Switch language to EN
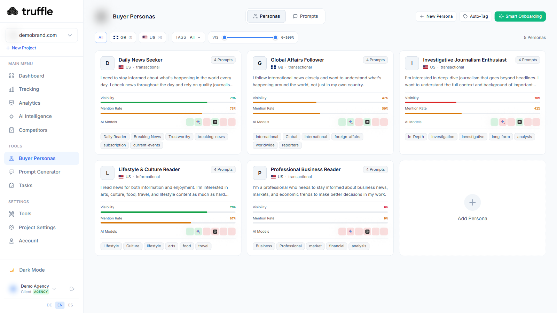 (60, 305)
